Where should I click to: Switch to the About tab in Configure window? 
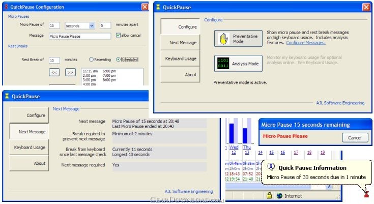[180, 75]
